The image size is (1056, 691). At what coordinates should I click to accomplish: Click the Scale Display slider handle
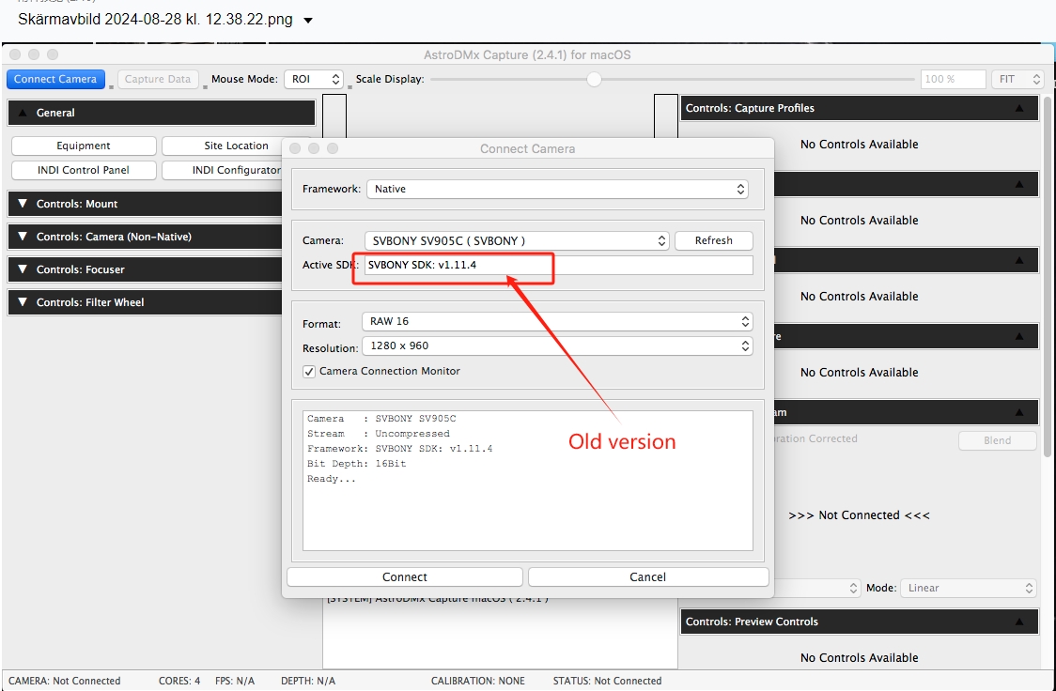(x=594, y=80)
